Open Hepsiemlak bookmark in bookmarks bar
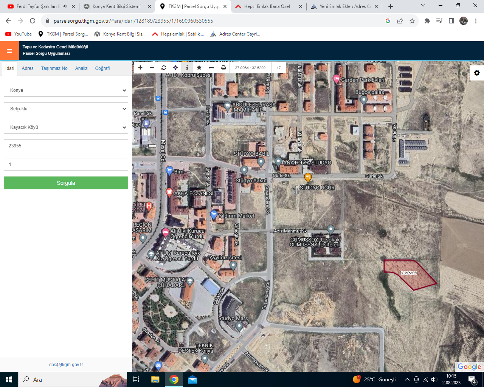The width and height of the screenshot is (484, 387). pyautogui.click(x=178, y=34)
